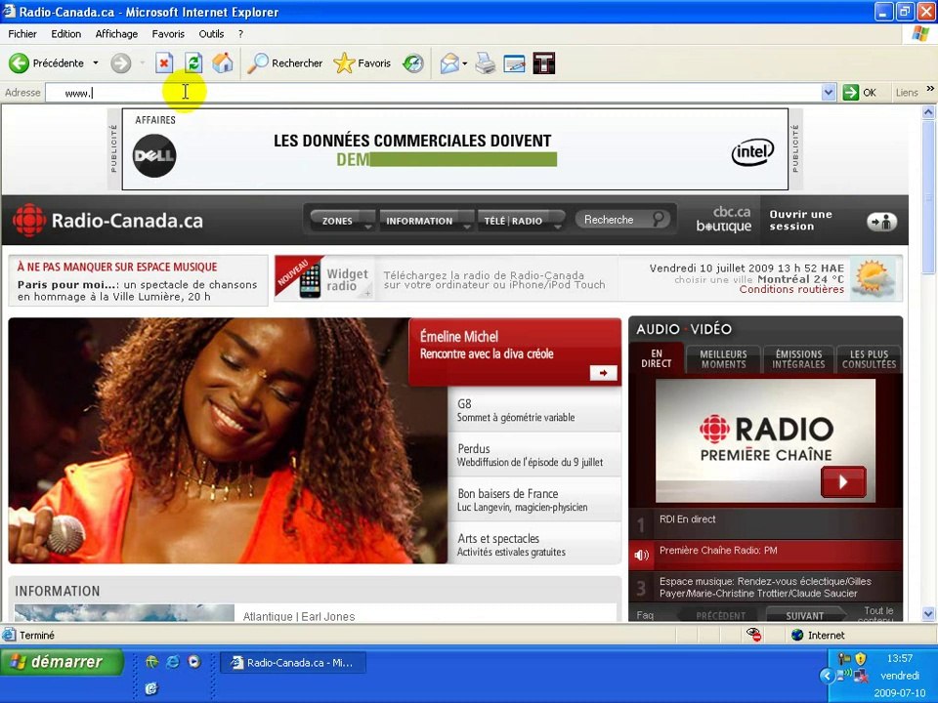Open the Mail envelope toolbar icon
The height and width of the screenshot is (703, 938).
pos(449,62)
